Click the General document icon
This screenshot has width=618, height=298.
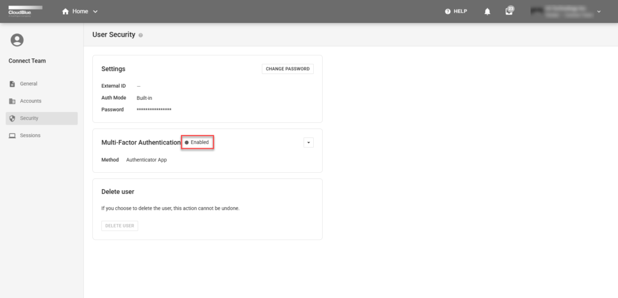click(x=12, y=84)
